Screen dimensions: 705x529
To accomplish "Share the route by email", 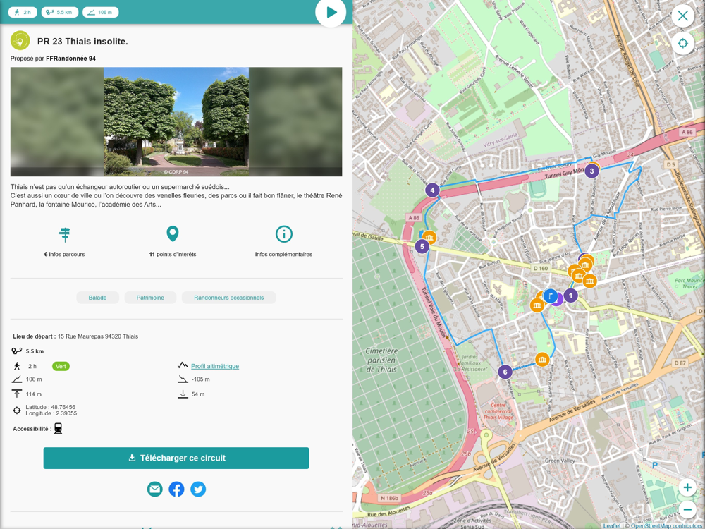I will pos(154,489).
